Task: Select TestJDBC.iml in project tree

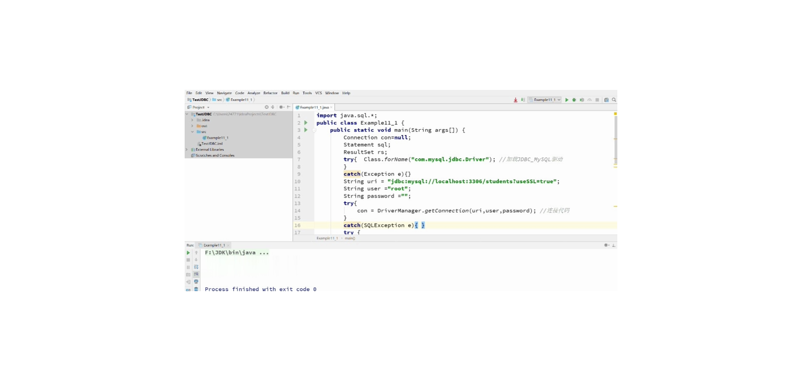Action: (211, 143)
